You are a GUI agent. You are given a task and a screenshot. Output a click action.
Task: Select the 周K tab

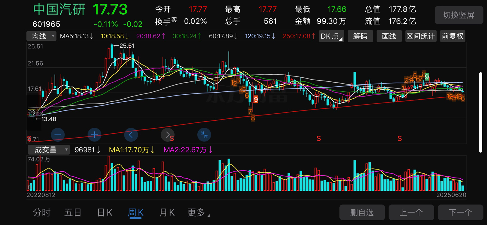coord(136,213)
